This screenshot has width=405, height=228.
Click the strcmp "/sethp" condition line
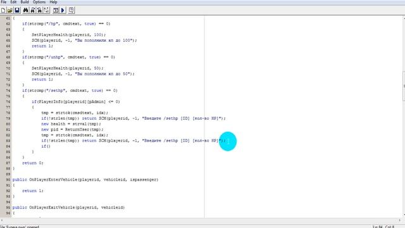[x=70, y=91]
